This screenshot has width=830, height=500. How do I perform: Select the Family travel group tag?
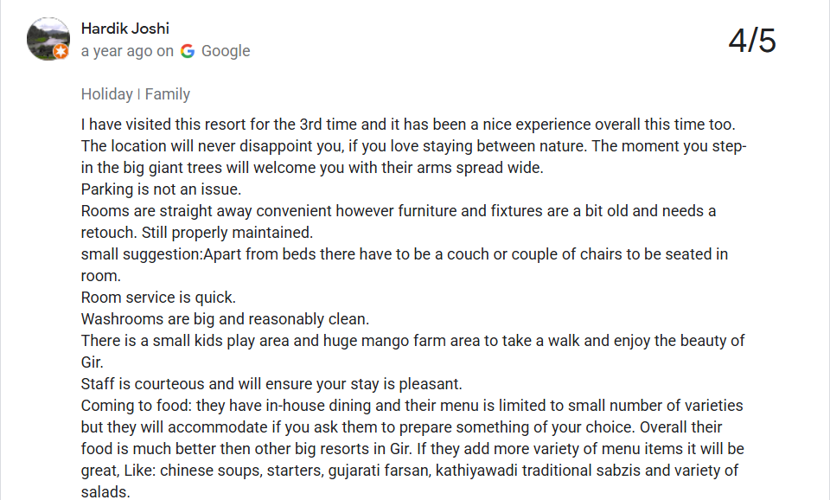click(167, 94)
